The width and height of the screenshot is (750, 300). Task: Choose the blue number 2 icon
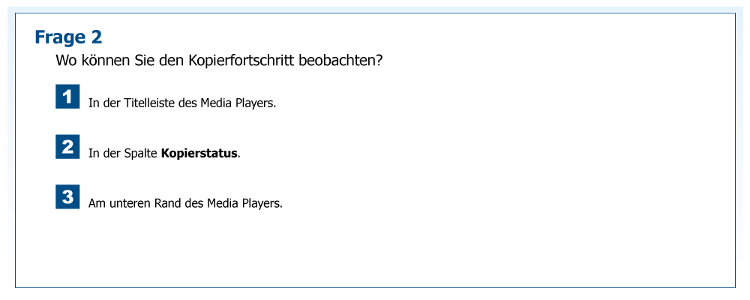click(67, 147)
